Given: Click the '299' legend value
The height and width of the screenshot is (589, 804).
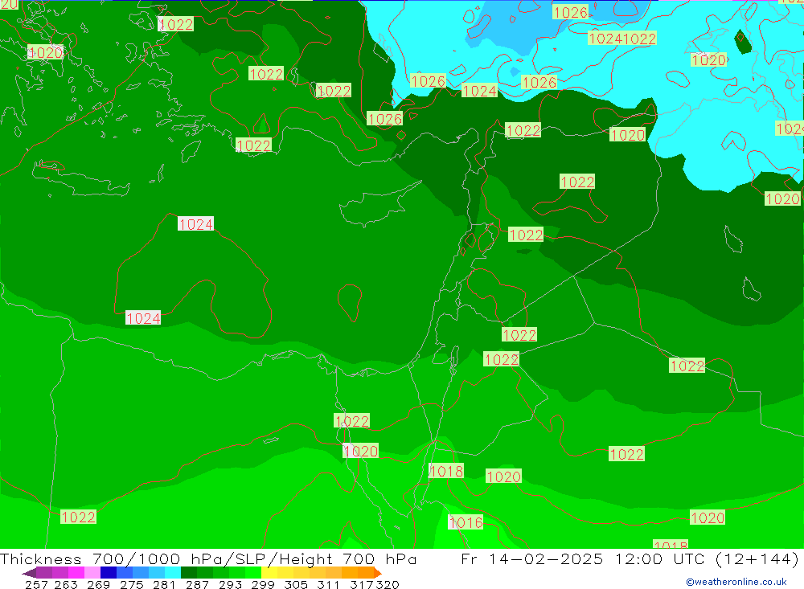Looking at the screenshot, I should pos(263,584).
